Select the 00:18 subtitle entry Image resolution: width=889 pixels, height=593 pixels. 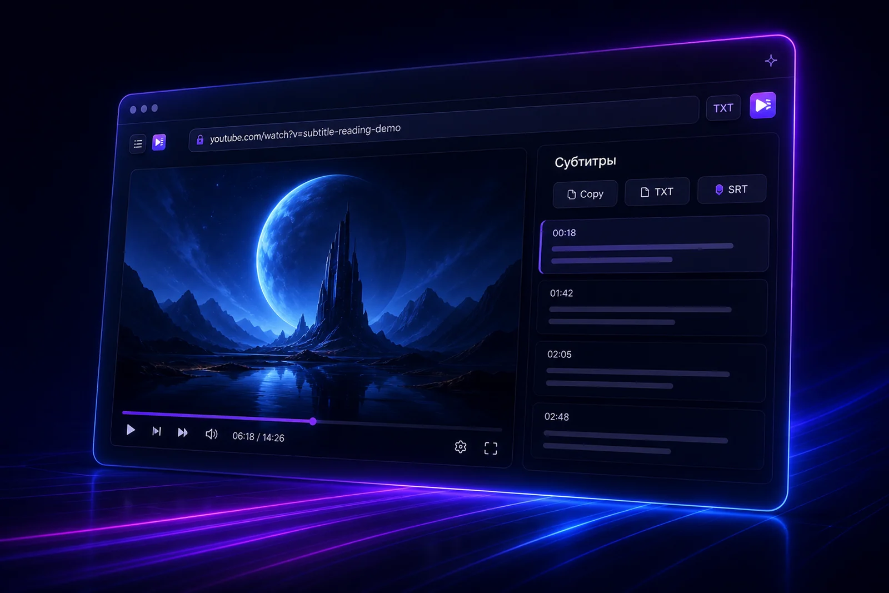coord(654,245)
